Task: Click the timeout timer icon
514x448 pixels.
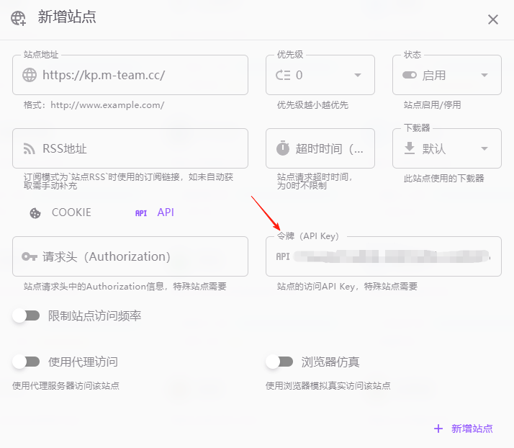Action: click(283, 148)
